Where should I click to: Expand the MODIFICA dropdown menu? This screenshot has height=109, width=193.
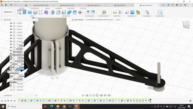(x=66, y=16)
